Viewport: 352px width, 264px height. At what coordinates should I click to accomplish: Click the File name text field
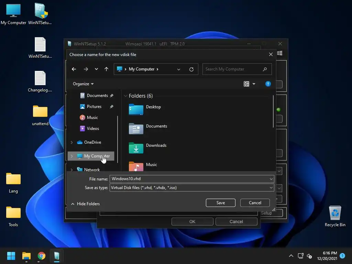[189, 179]
